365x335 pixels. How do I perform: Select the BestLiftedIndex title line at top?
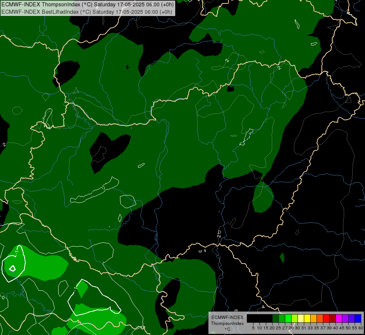pos(86,12)
